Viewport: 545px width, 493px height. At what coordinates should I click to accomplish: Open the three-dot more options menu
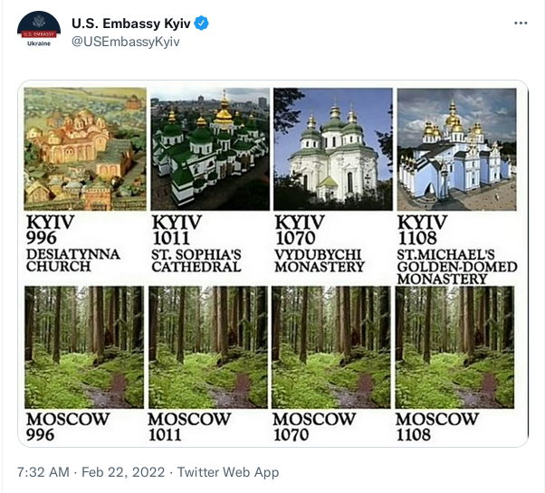[x=521, y=24]
